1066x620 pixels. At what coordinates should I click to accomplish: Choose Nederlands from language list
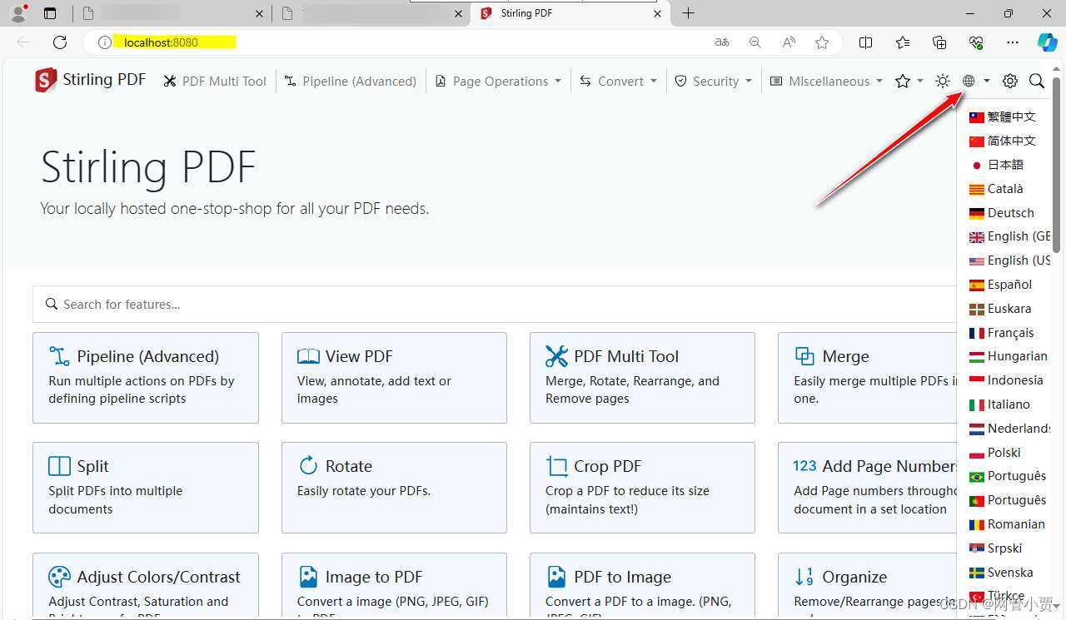coord(1009,429)
